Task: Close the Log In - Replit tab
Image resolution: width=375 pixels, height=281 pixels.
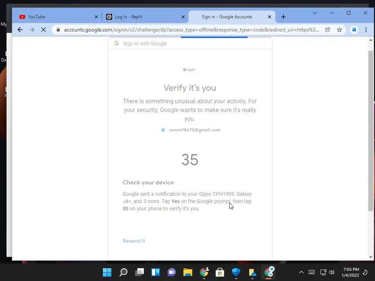Action: click(183, 17)
